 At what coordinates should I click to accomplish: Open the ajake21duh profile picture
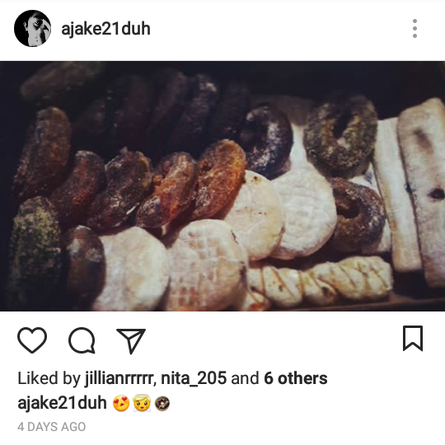click(x=32, y=28)
